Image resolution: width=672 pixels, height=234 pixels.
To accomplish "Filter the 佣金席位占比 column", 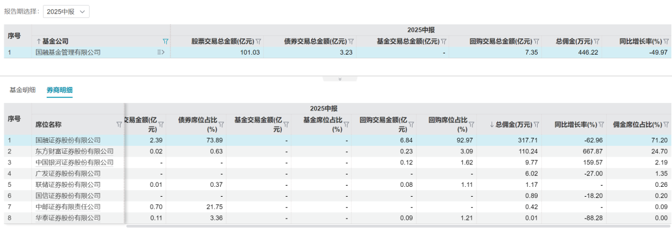I will pyautogui.click(x=666, y=125).
